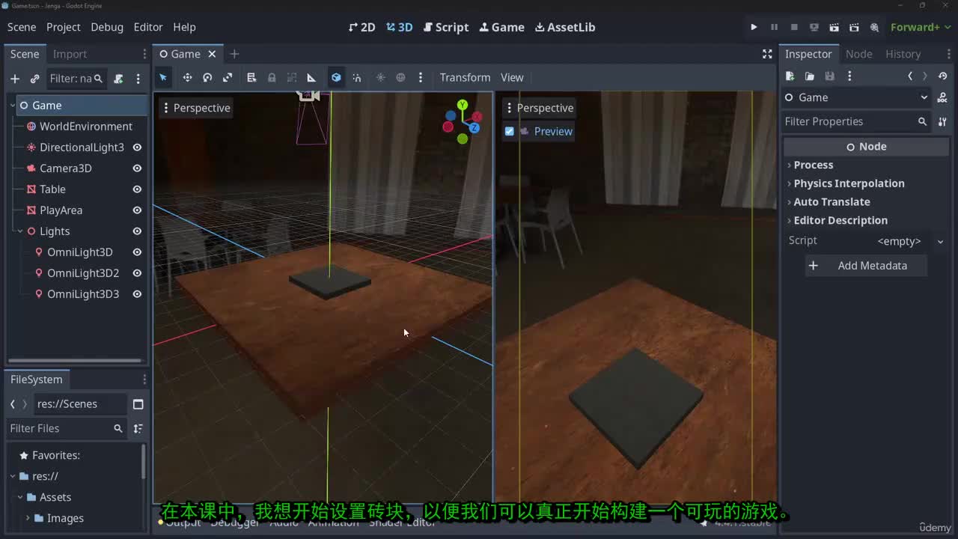The width and height of the screenshot is (958, 539).
Task: Activate the Select Mode arrow tool
Action: [163, 77]
